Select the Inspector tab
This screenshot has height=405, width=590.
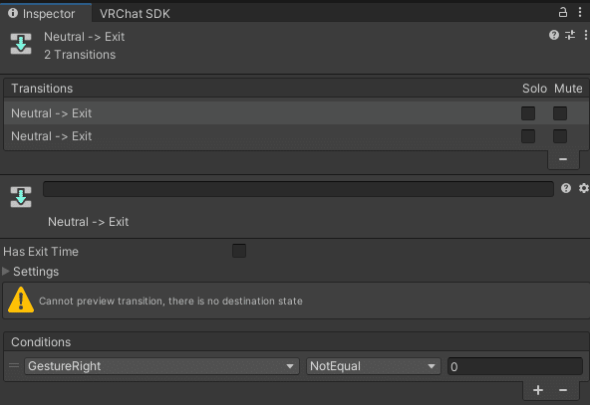(x=46, y=14)
